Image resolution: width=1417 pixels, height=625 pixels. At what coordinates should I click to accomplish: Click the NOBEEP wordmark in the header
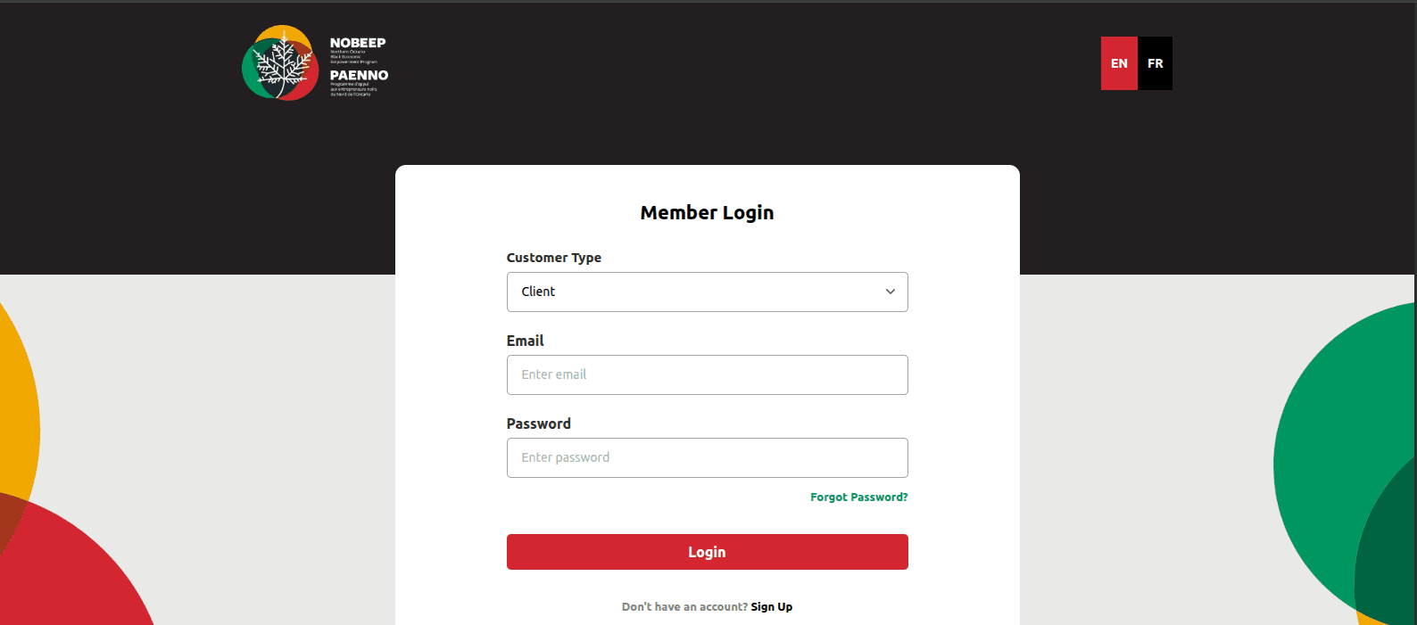[x=358, y=43]
